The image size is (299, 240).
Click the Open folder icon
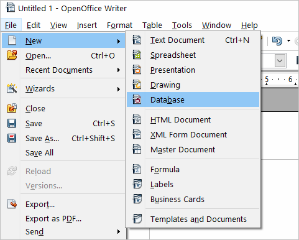click(12, 55)
